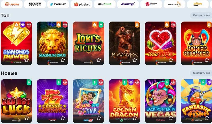The image size is (212, 124).
Task: Open the Love is in the Fair game
Action: [89, 101]
